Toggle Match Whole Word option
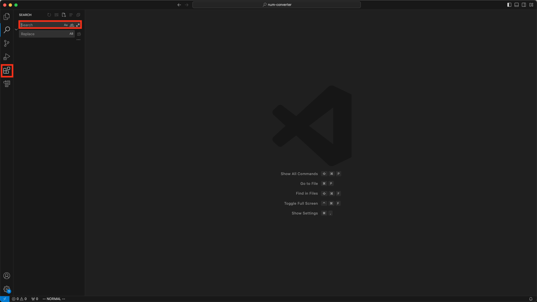 click(x=72, y=25)
